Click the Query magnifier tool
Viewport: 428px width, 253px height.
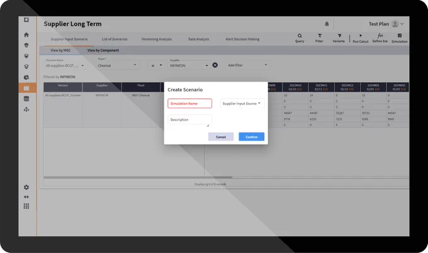click(300, 38)
